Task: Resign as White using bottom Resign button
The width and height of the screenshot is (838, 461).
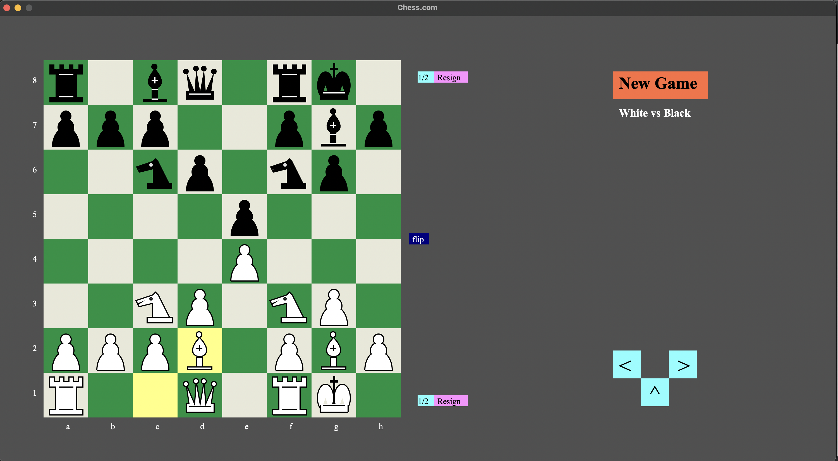Action: [x=451, y=401]
